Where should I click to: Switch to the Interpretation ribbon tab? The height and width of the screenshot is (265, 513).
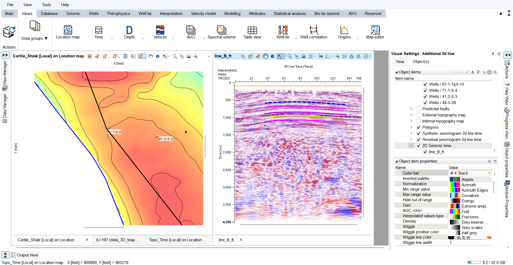pos(171,14)
